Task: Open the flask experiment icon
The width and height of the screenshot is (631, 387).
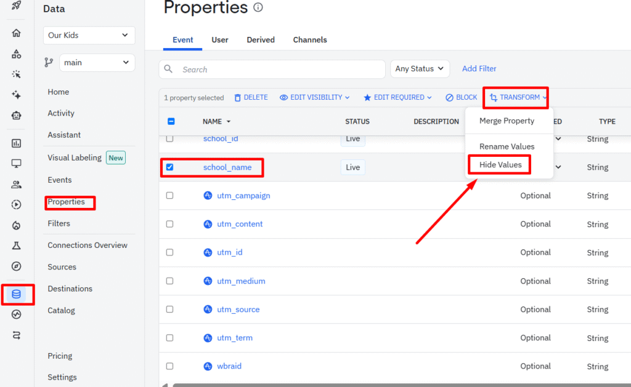Action: (x=17, y=245)
